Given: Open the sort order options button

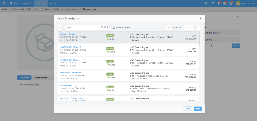Looking at the screenshot, I should pos(168,27).
